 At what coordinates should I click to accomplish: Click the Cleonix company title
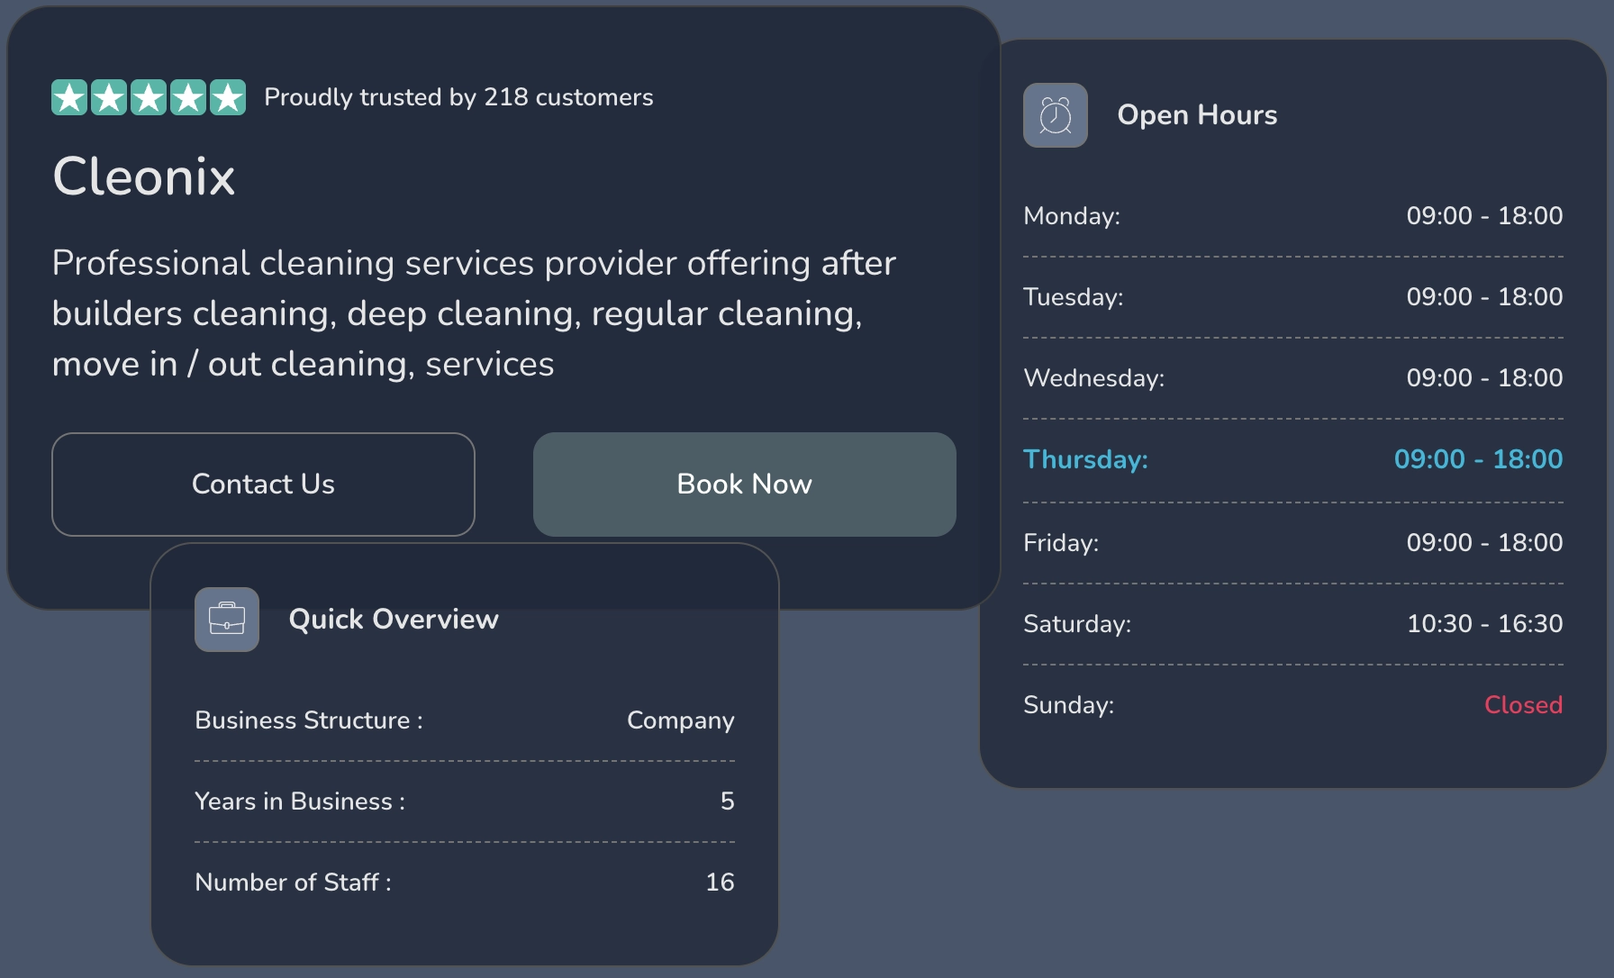coord(144,177)
